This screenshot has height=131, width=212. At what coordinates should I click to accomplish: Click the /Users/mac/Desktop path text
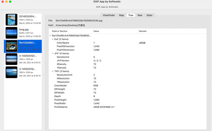[x=70, y=25]
